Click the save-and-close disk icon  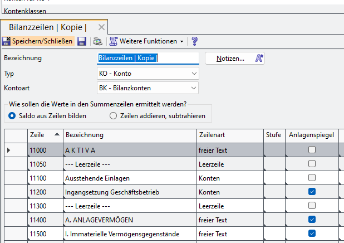[x=6, y=41]
